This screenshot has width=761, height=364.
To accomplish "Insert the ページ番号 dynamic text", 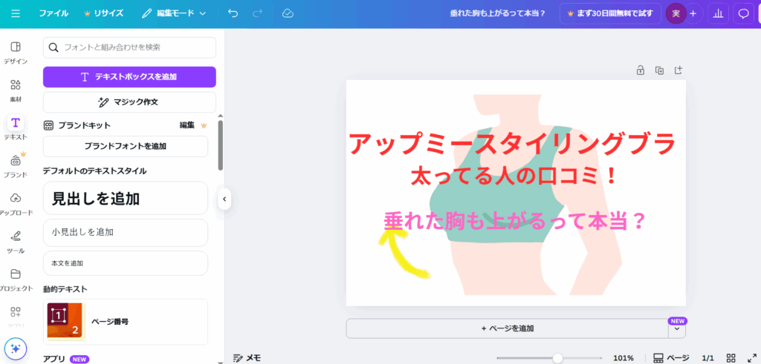I will 126,322.
